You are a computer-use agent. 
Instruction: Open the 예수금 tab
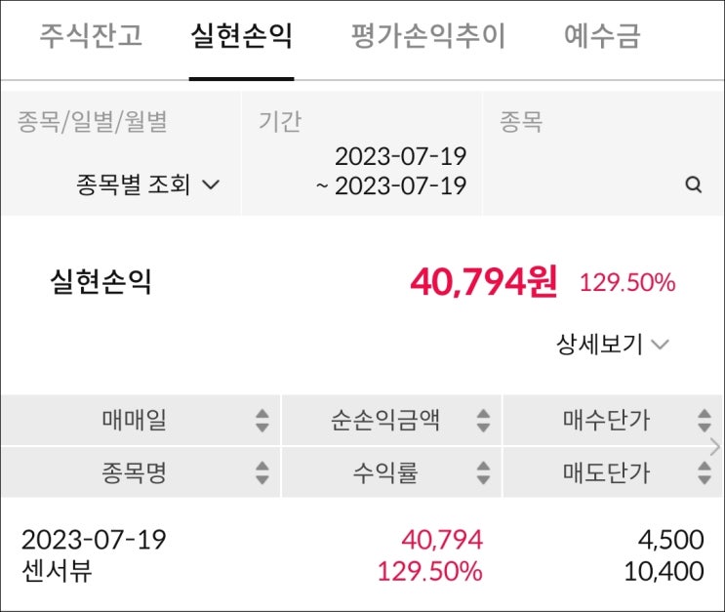[x=602, y=36]
